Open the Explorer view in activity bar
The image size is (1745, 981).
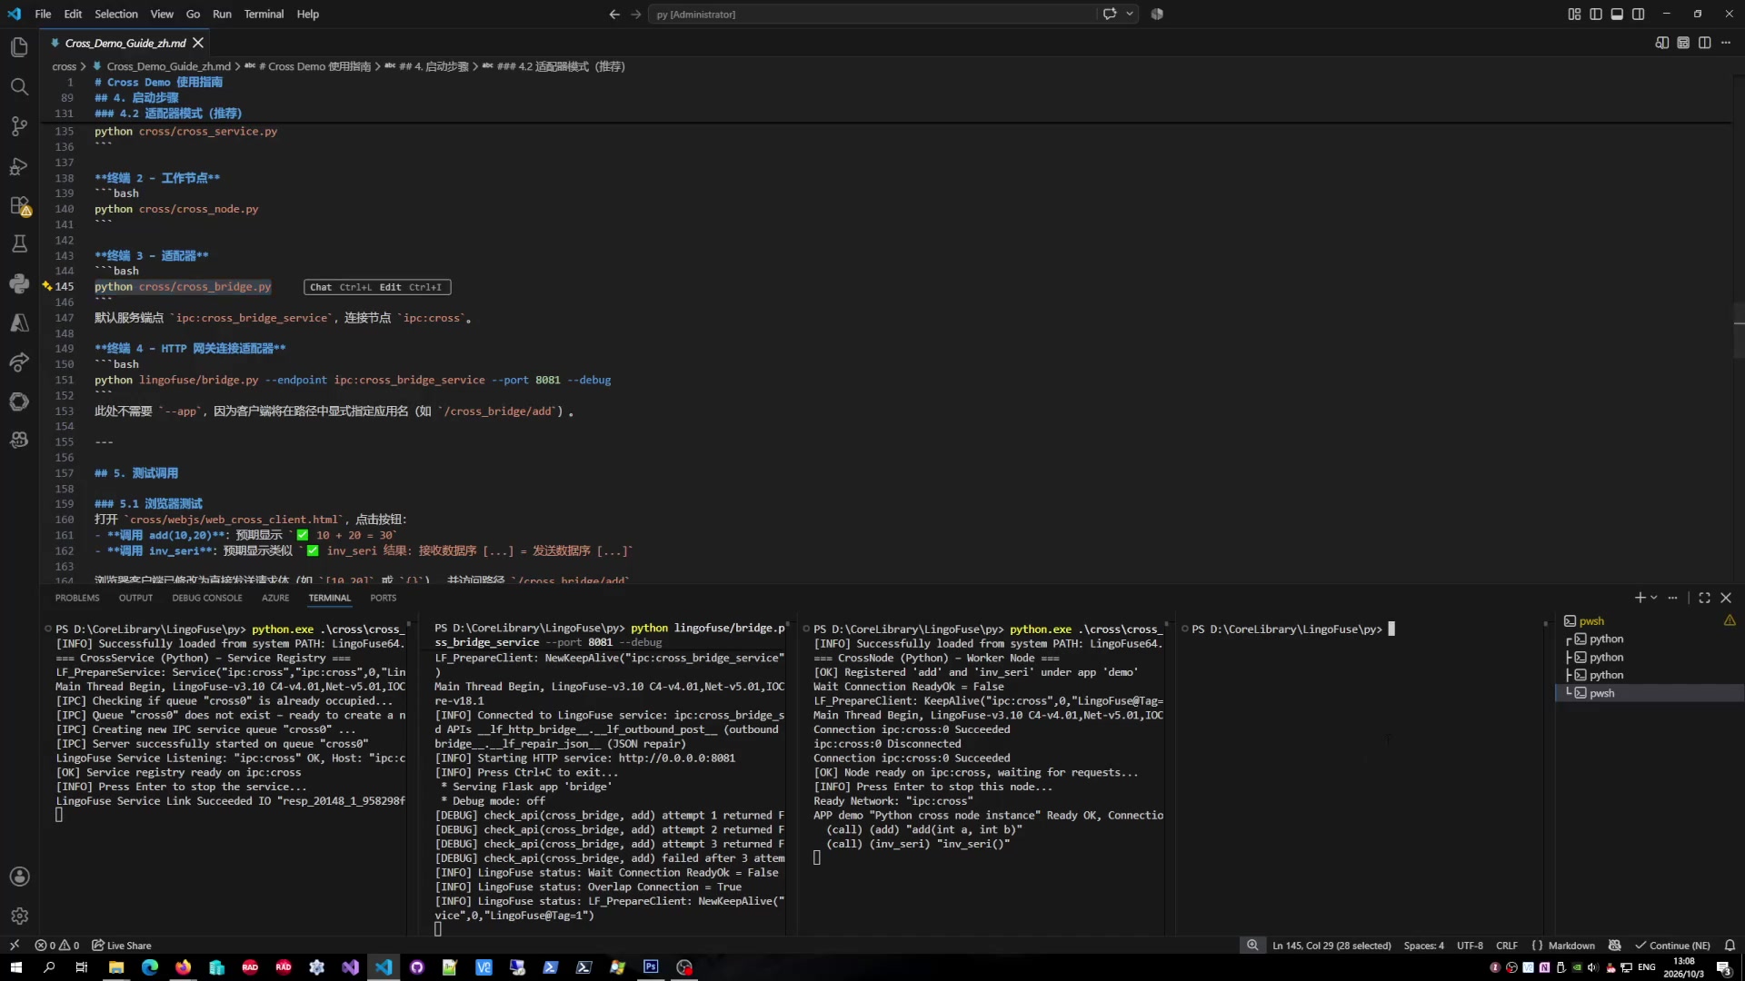[19, 47]
